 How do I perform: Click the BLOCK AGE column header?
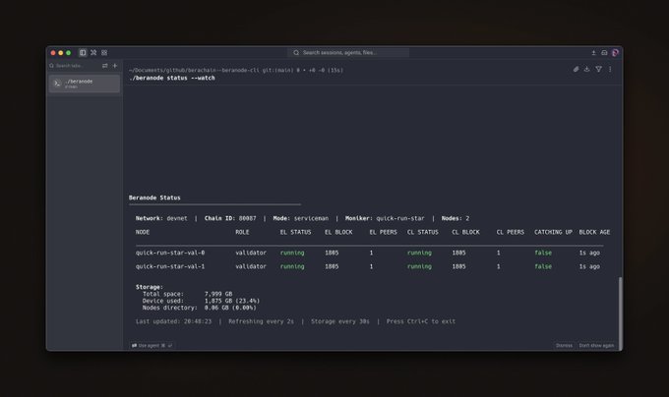click(594, 232)
